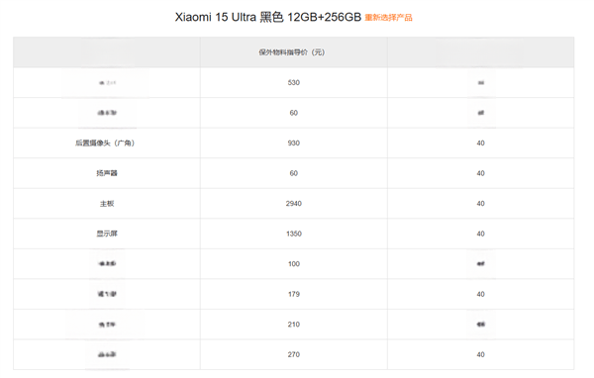This screenshot has width=594, height=378.
Task: Select the 40 fee in the 后置摄像头 row
Action: (x=481, y=143)
